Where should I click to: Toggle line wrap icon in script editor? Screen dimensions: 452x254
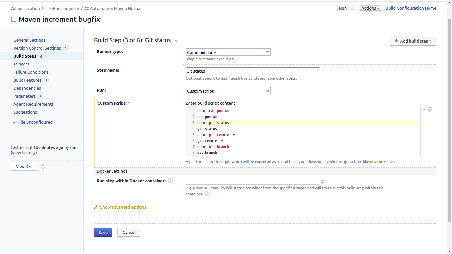[430, 110]
